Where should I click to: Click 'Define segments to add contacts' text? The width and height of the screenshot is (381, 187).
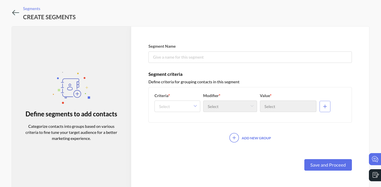point(71,114)
